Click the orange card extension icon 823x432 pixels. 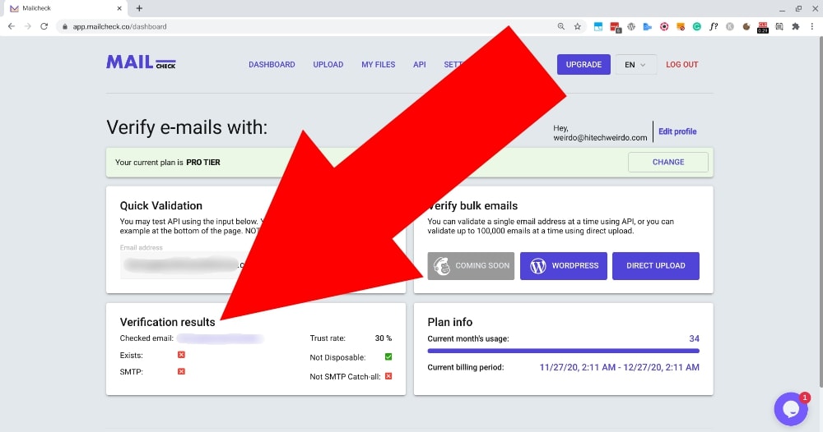coord(681,27)
